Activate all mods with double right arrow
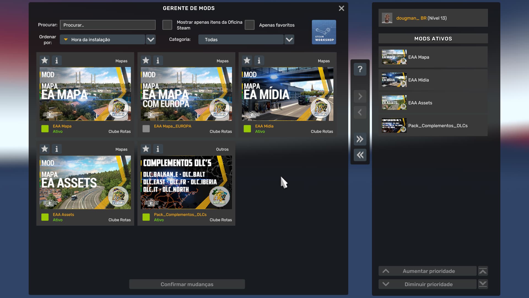This screenshot has width=529, height=298. pyautogui.click(x=360, y=139)
